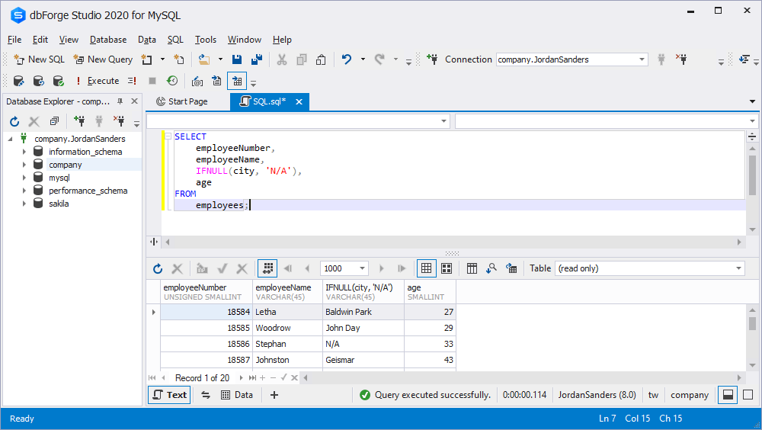This screenshot has height=430, width=762.
Task: Go to next results page arrow
Action: click(x=381, y=268)
